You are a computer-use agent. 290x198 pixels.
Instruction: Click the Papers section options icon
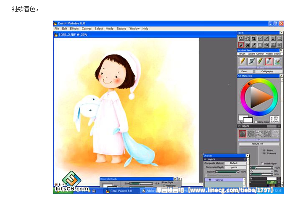279,126
